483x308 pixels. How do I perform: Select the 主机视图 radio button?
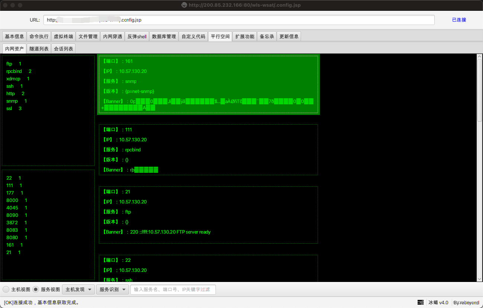click(6, 289)
